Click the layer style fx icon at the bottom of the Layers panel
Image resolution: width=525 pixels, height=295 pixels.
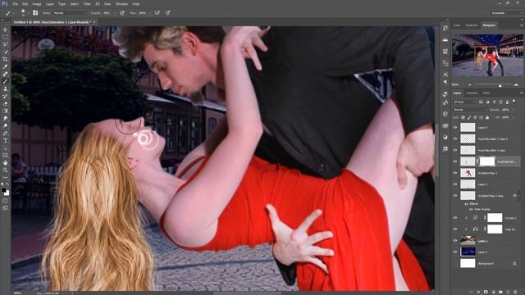[x=478, y=292]
